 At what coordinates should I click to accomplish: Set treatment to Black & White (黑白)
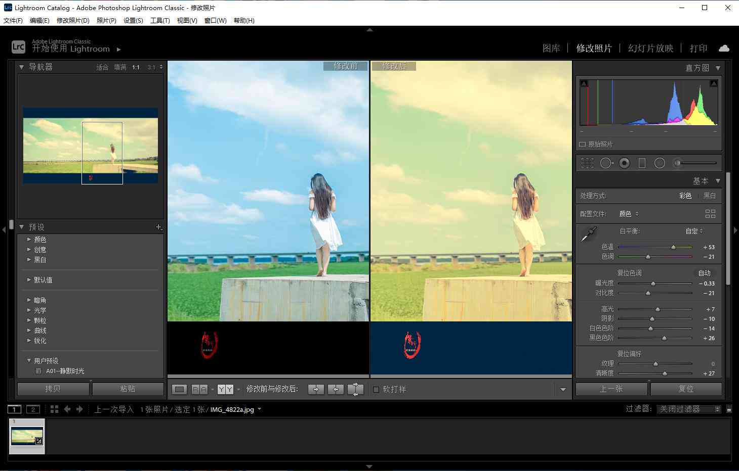(710, 196)
